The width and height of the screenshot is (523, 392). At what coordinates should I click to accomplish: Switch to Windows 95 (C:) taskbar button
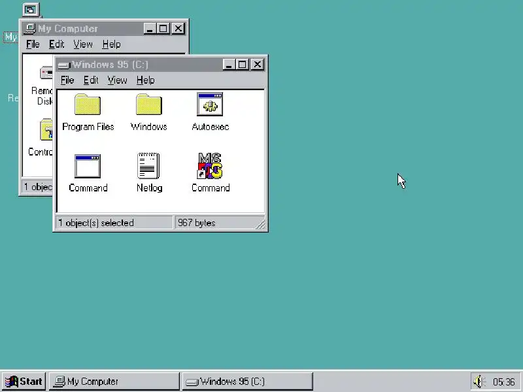click(248, 382)
